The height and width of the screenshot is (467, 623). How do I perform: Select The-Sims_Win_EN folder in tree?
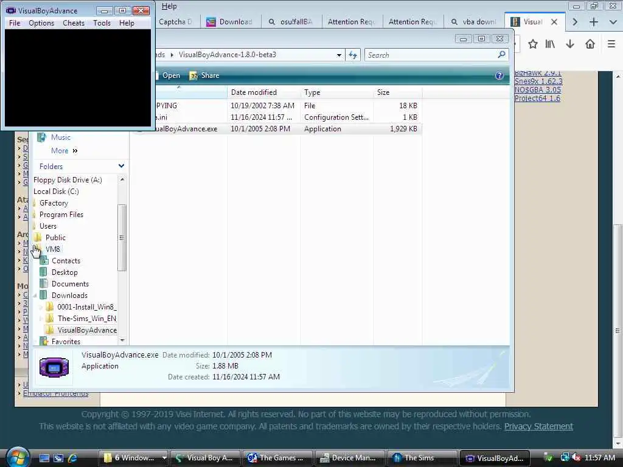point(86,319)
